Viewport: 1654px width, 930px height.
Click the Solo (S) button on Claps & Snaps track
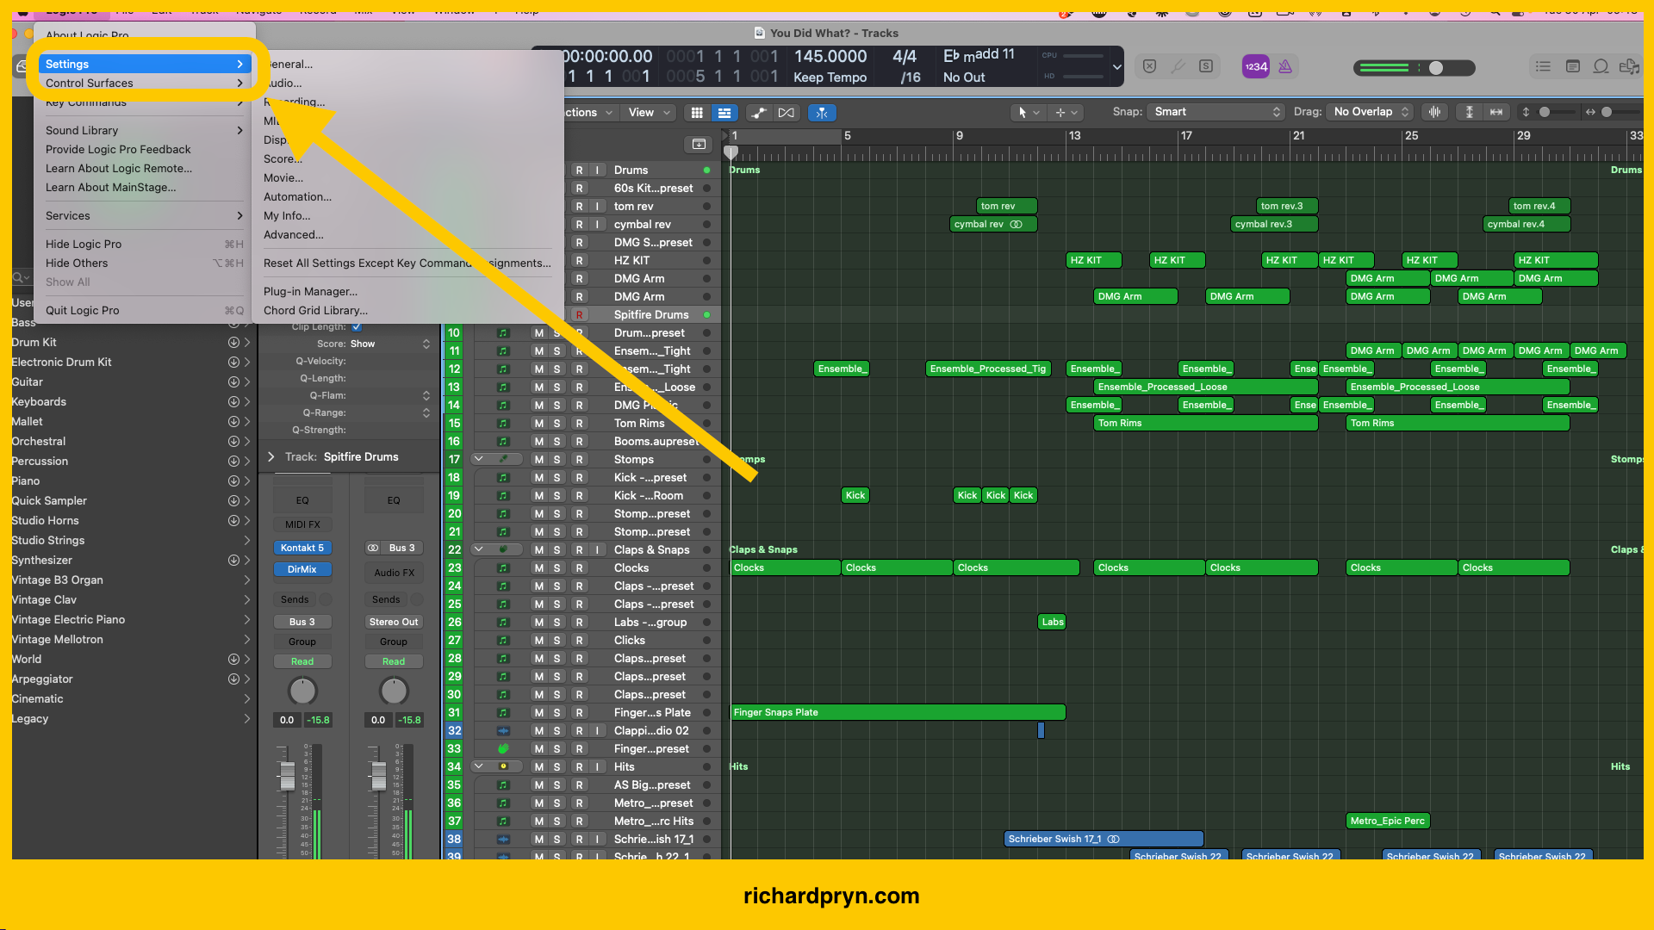pyautogui.click(x=557, y=549)
